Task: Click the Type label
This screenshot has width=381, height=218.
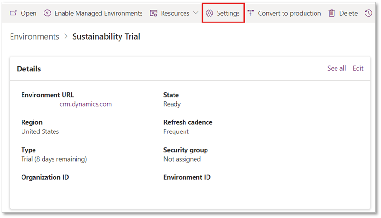Action: 28,150
